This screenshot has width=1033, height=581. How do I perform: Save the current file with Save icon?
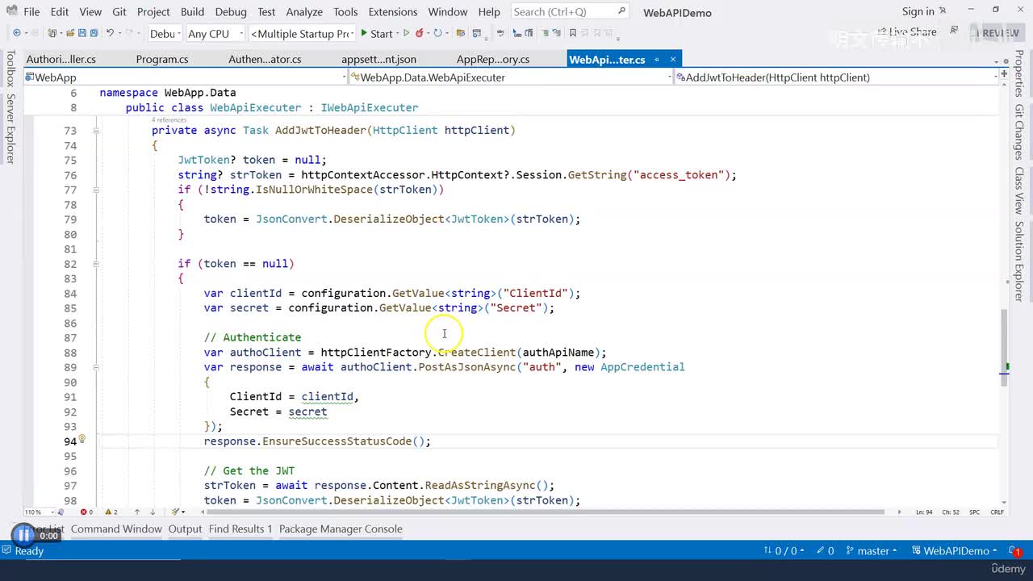pos(83,33)
